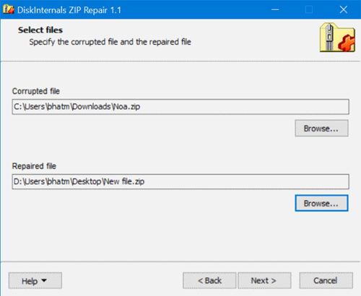Click the DiskInternals app icon in title bar
This screenshot has height=296, width=361.
tap(9, 9)
